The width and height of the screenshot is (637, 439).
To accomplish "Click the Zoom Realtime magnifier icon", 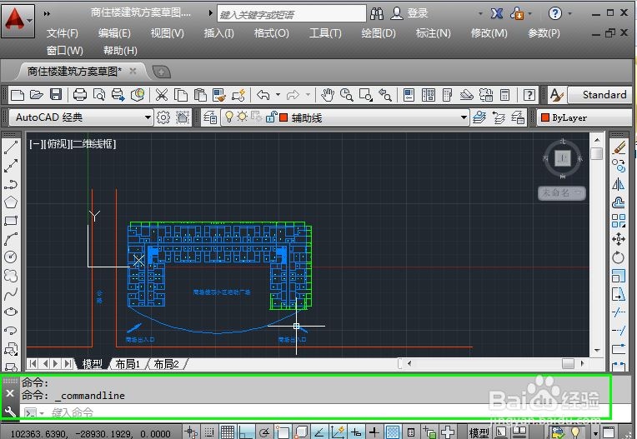I will (347, 95).
